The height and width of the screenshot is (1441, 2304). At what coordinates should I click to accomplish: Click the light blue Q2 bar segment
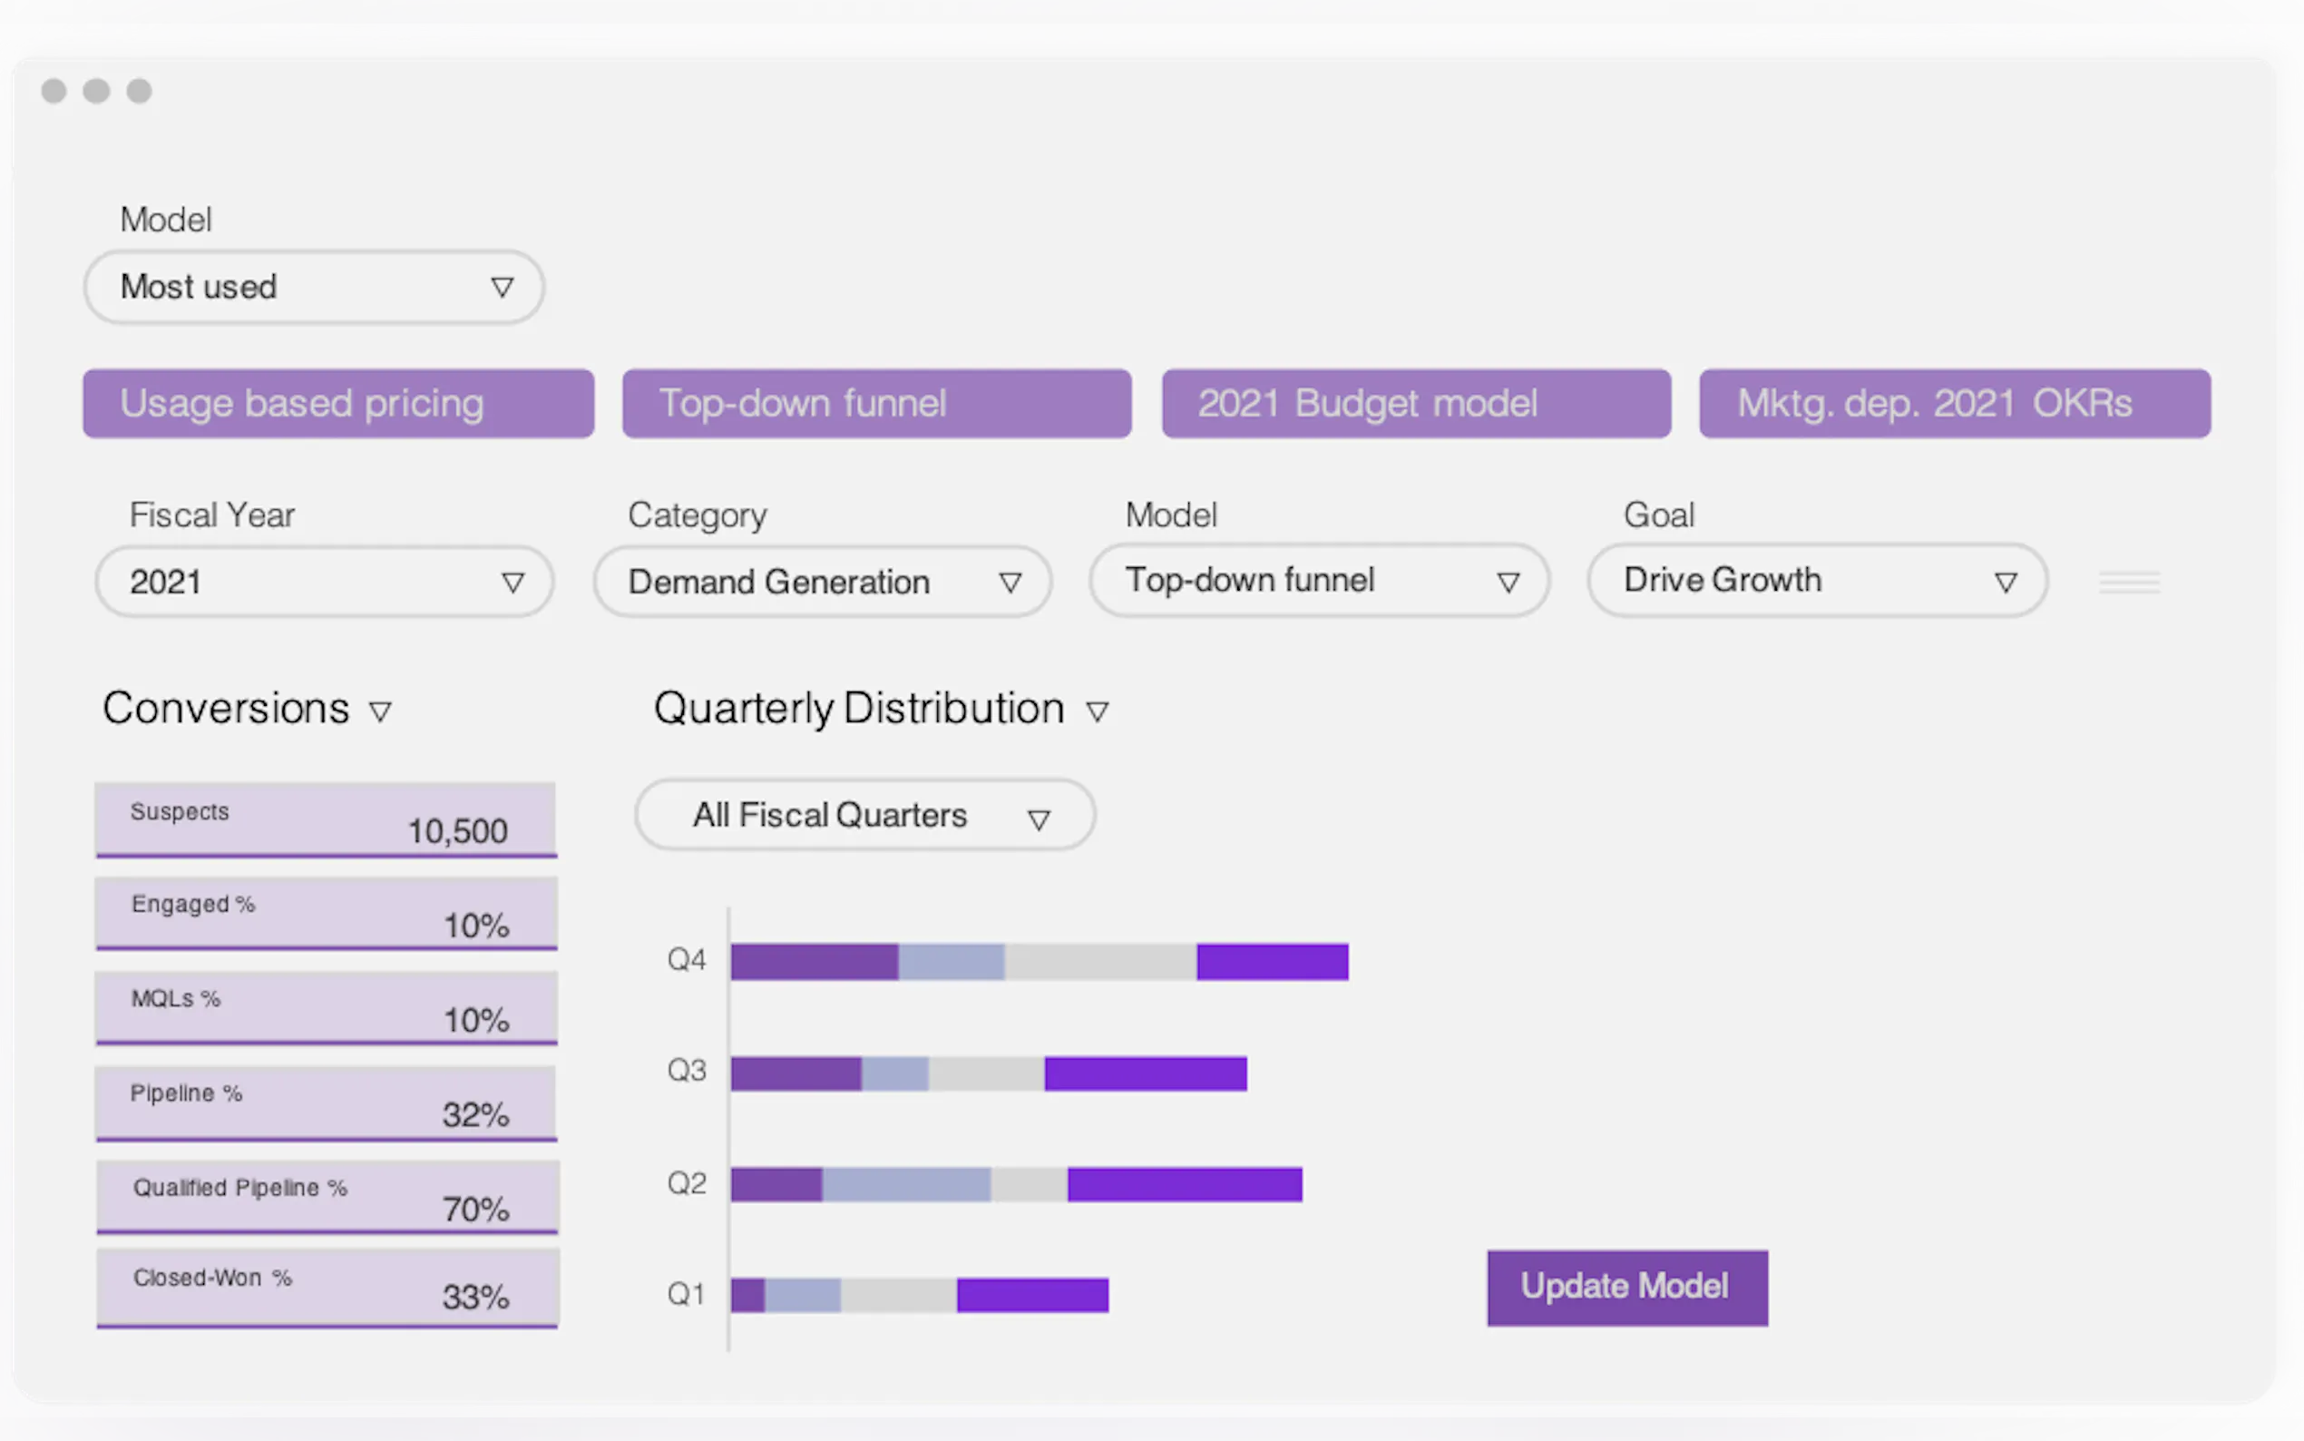point(905,1184)
